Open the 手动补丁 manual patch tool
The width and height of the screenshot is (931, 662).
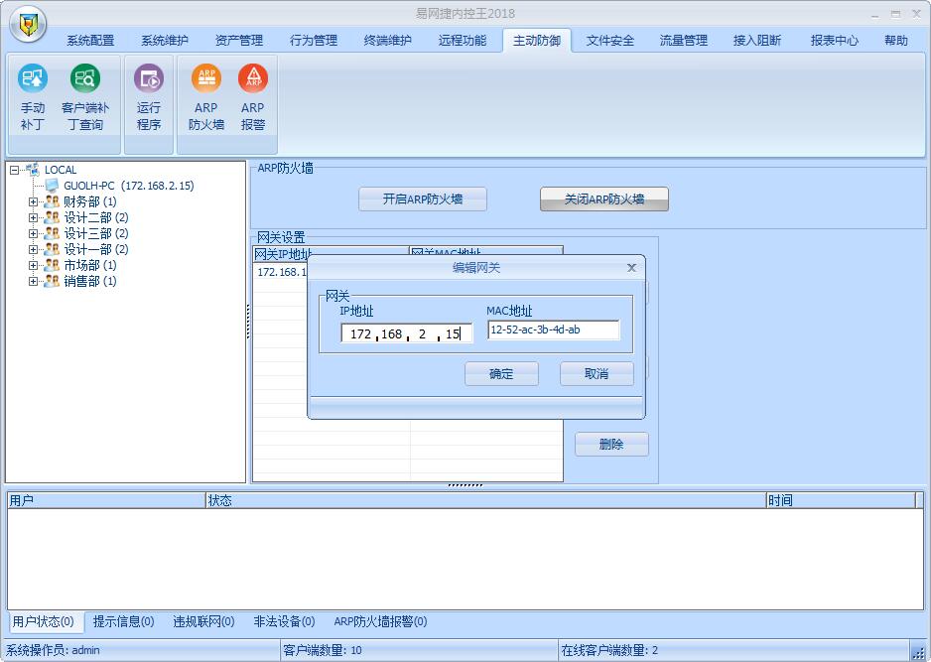[33, 97]
